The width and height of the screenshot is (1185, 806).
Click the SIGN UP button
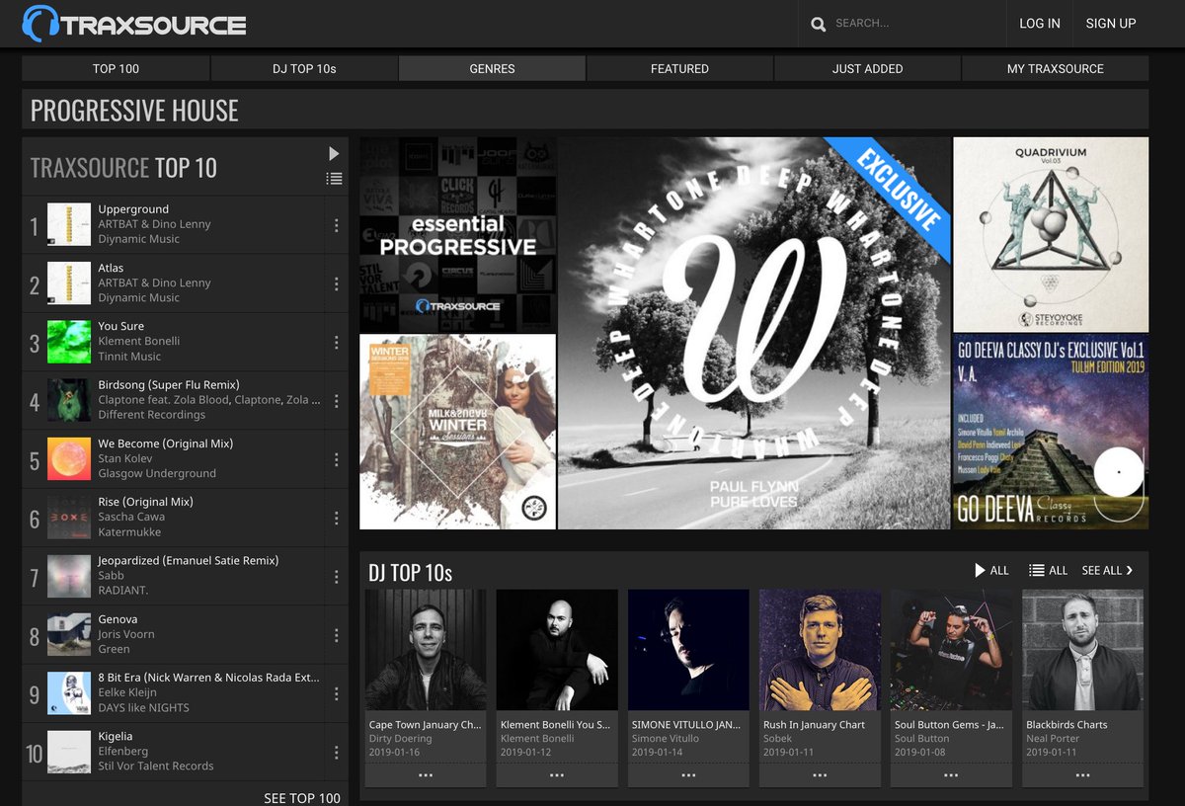[1110, 23]
